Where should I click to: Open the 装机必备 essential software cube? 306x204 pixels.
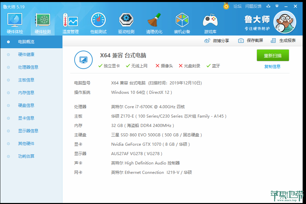coord(182,23)
